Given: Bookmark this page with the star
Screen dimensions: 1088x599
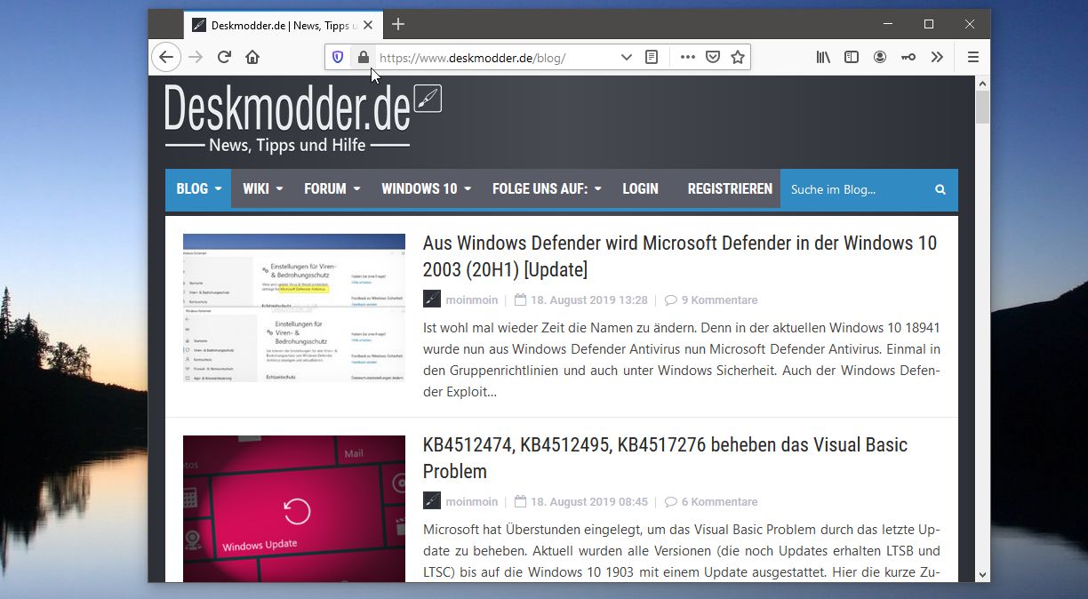Looking at the screenshot, I should 737,57.
